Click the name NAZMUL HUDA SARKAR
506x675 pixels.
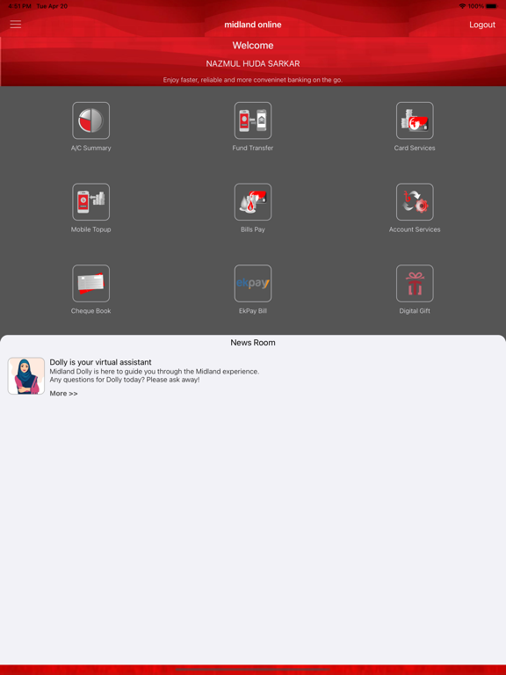point(253,63)
